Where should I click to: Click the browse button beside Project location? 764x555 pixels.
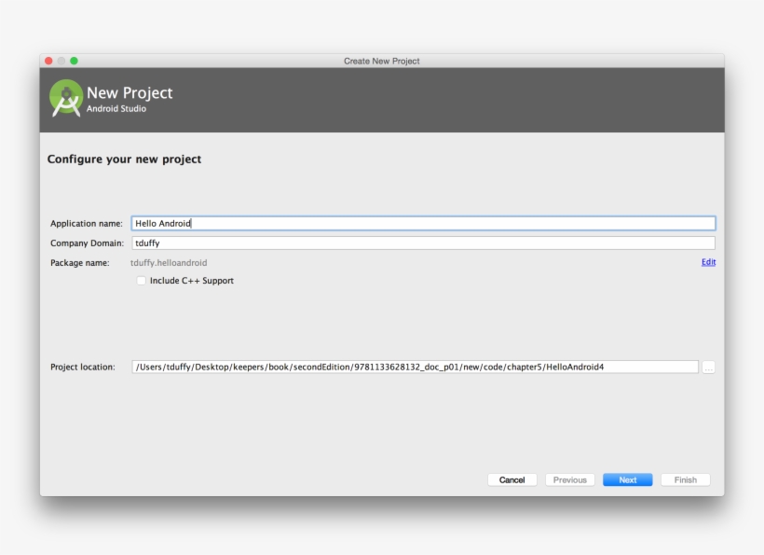coord(708,368)
